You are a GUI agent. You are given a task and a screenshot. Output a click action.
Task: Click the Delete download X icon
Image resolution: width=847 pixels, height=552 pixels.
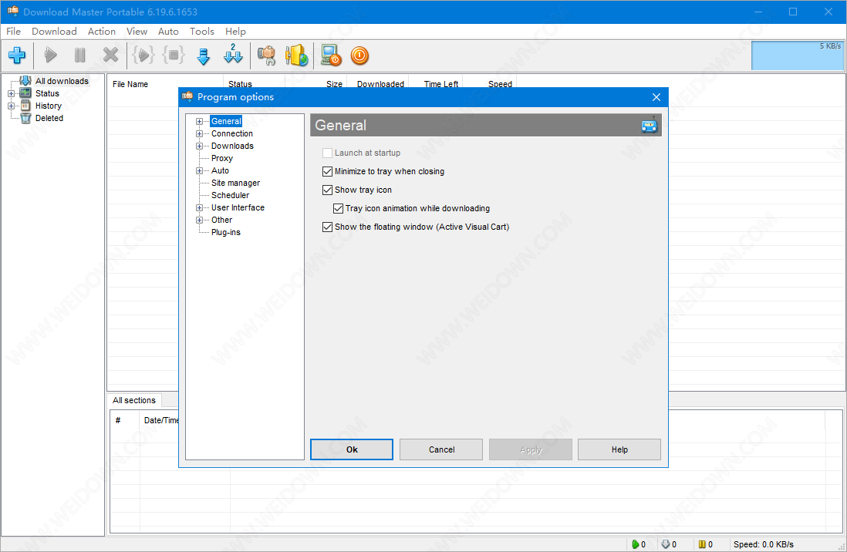pos(111,55)
